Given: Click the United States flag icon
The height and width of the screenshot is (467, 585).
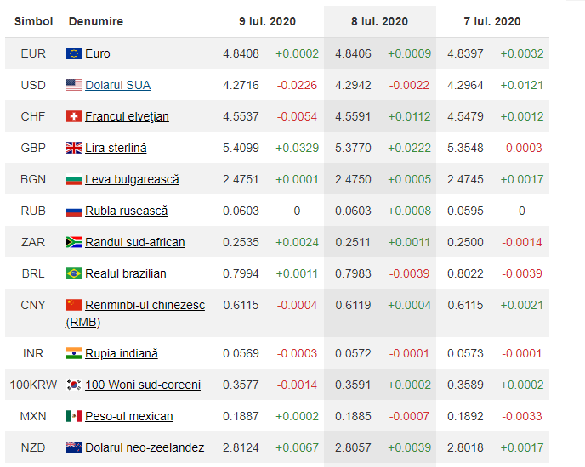Looking at the screenshot, I should click(x=74, y=85).
